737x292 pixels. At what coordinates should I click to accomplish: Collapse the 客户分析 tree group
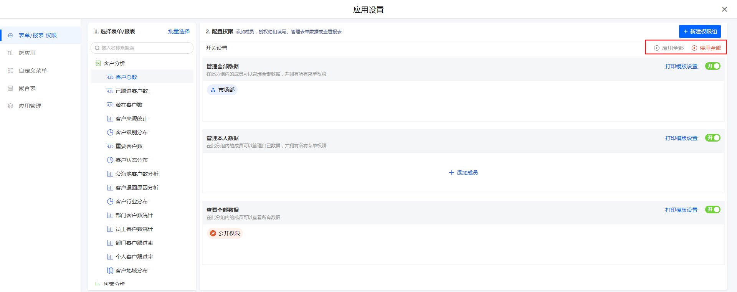click(x=114, y=63)
